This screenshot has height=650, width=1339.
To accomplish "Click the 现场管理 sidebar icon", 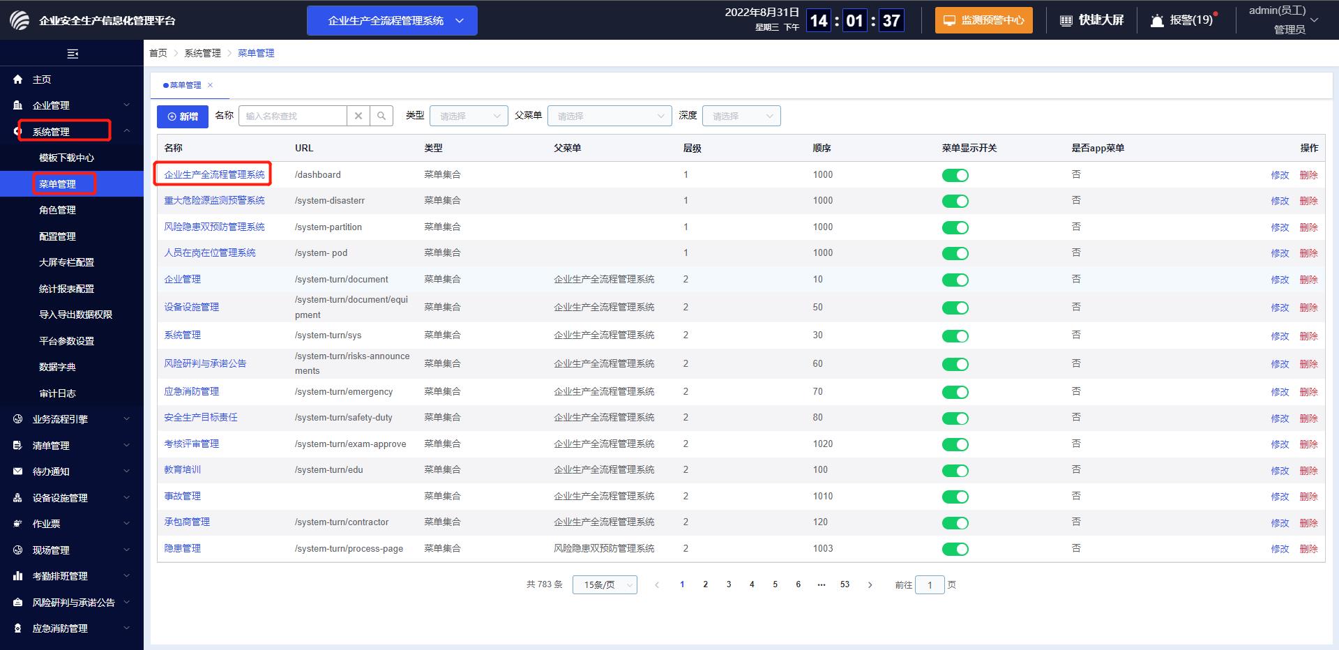I will [18, 550].
